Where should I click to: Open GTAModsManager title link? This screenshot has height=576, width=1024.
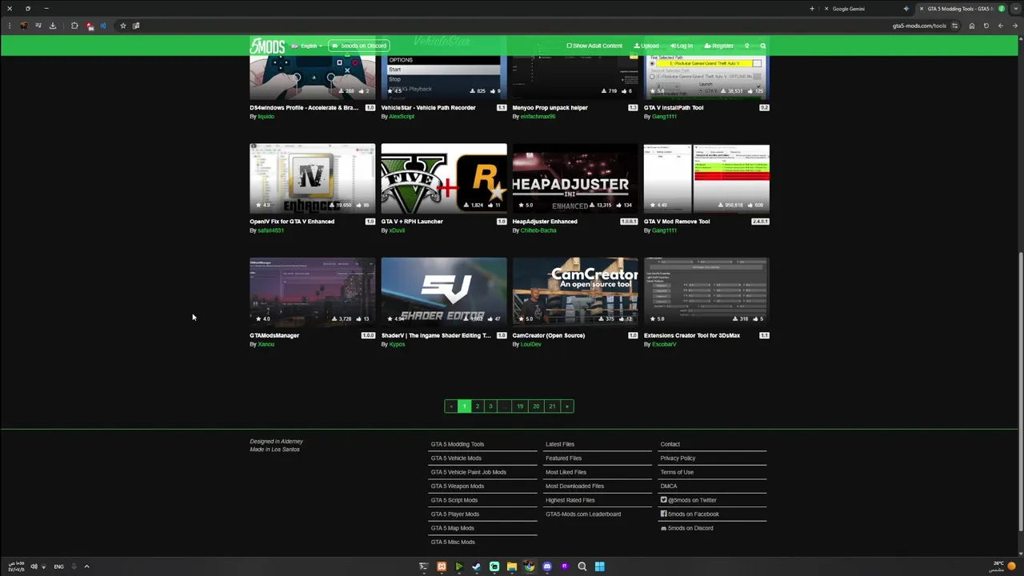tap(274, 335)
